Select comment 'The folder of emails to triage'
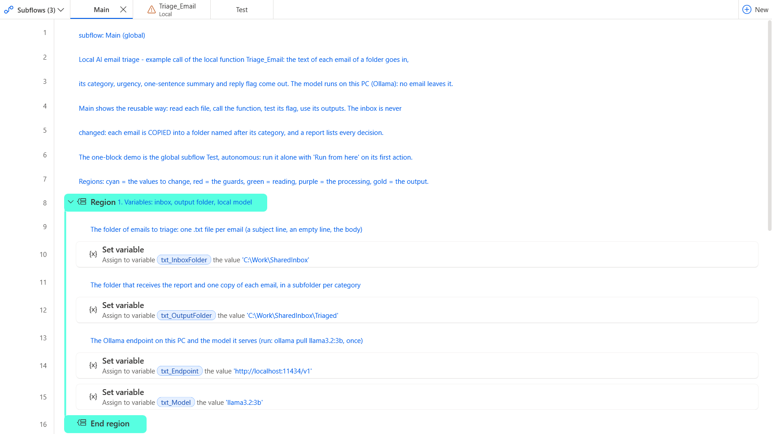This screenshot has width=772, height=434. [226, 230]
